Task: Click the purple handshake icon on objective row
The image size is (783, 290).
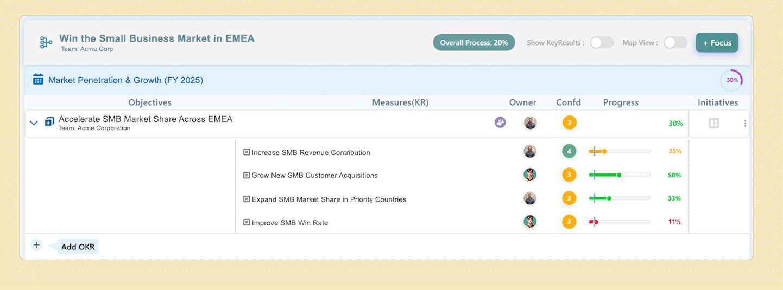Action: coord(500,123)
